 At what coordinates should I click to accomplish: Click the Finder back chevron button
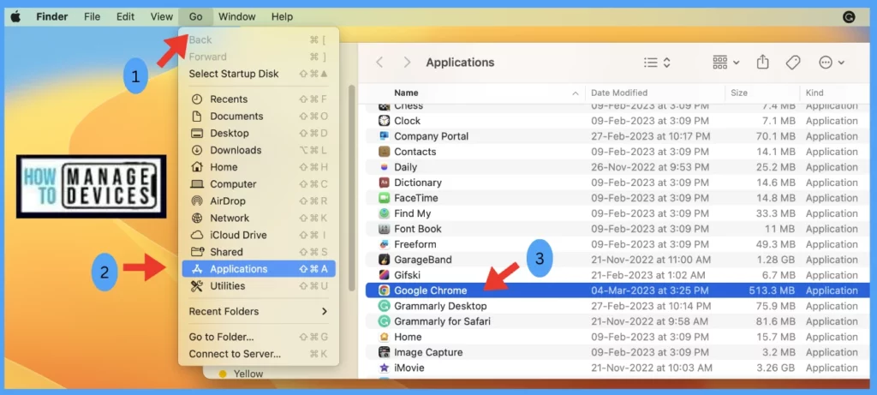[x=379, y=62]
